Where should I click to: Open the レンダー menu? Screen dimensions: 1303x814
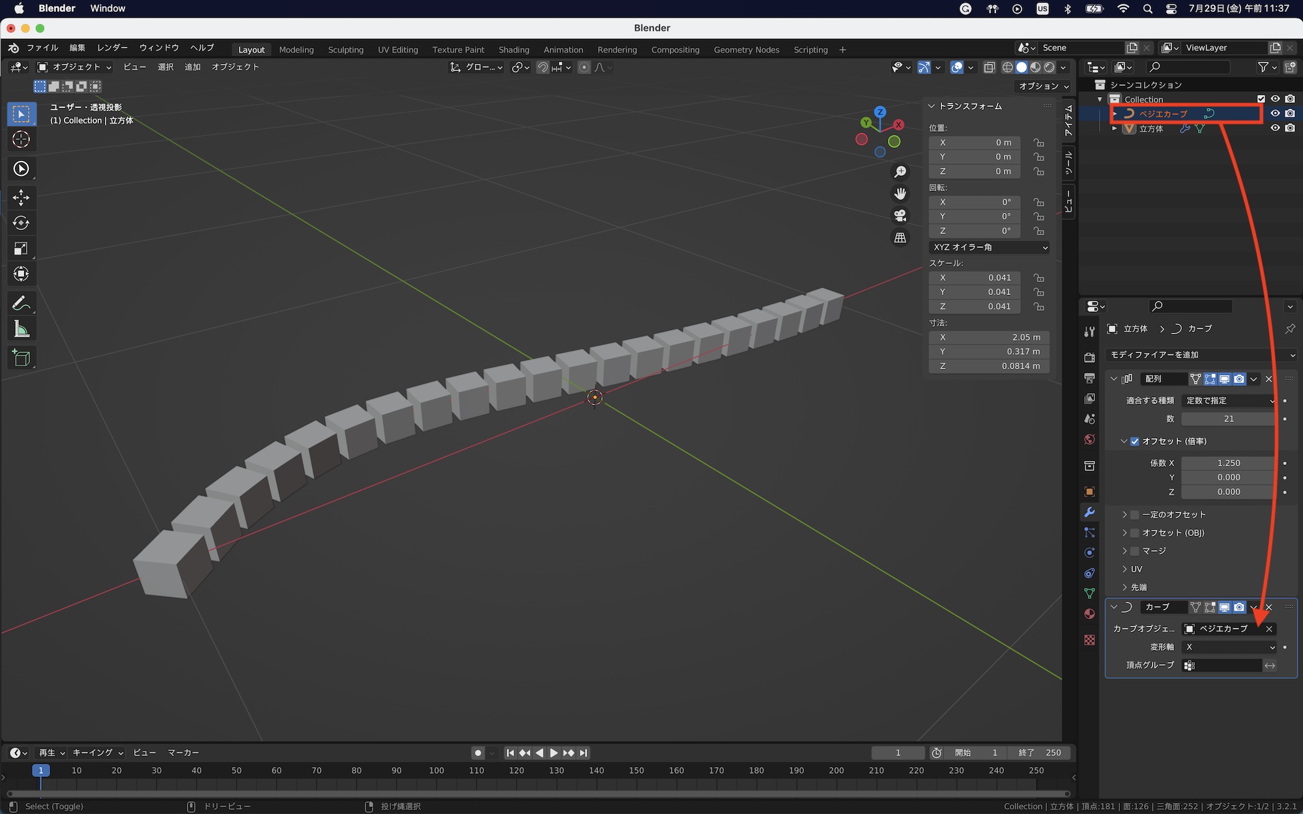pyautogui.click(x=112, y=48)
